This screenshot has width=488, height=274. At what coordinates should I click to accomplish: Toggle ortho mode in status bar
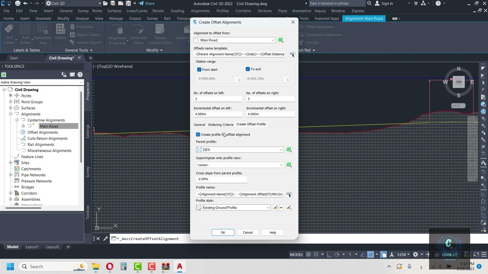(329, 255)
